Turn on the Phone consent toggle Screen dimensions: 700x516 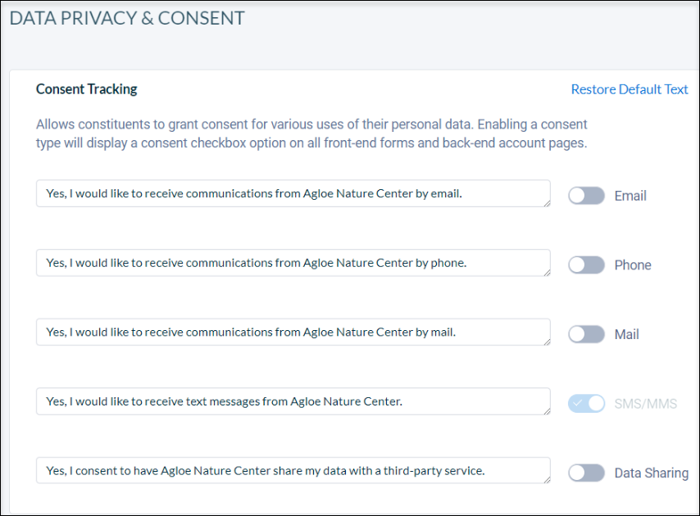pyautogui.click(x=586, y=265)
